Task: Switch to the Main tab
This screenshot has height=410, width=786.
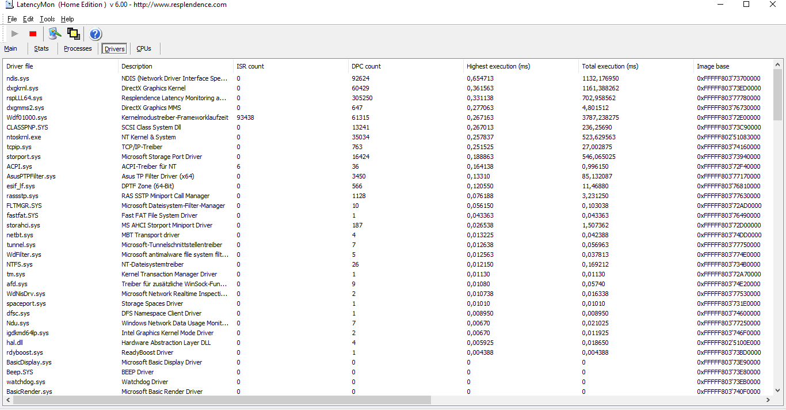Action: click(11, 49)
